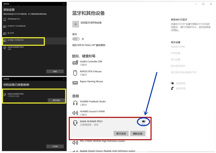Image resolution: width=216 pixels, height=153 pixels.
Task: Click 获取帮助 link
Action: (x=181, y=83)
